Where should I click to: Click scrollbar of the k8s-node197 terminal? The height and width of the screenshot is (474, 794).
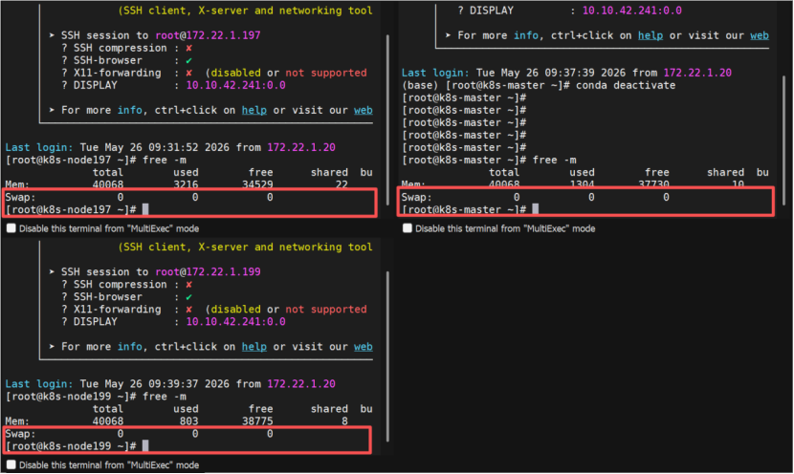pos(387,119)
